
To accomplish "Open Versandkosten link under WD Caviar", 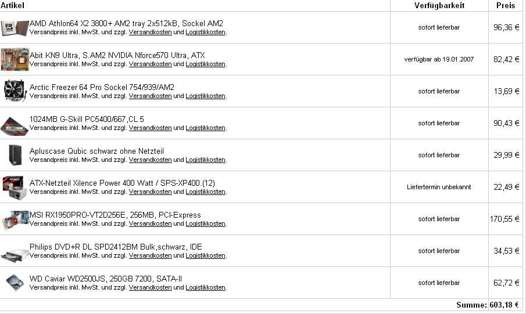I will click(x=151, y=287).
